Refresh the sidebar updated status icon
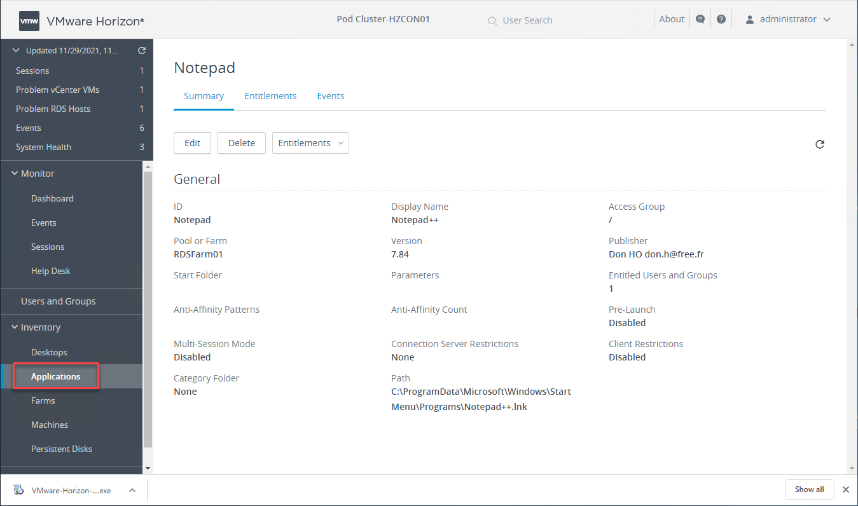 [142, 51]
